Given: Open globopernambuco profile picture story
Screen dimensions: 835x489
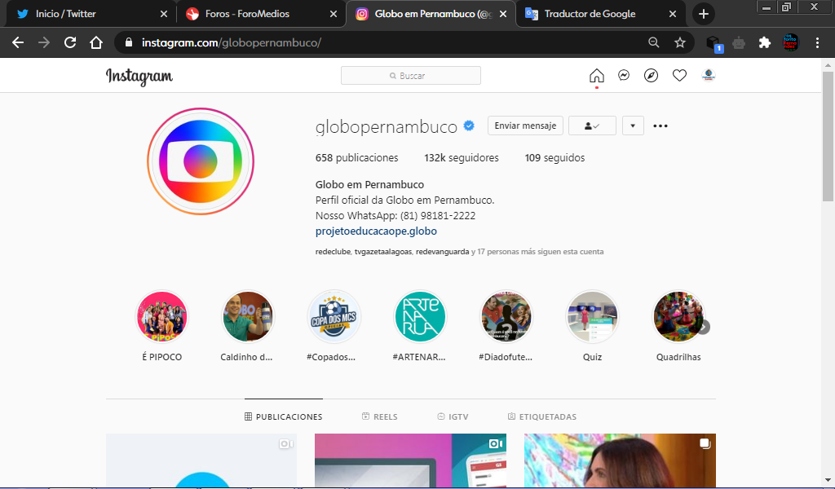Looking at the screenshot, I should pos(201,161).
